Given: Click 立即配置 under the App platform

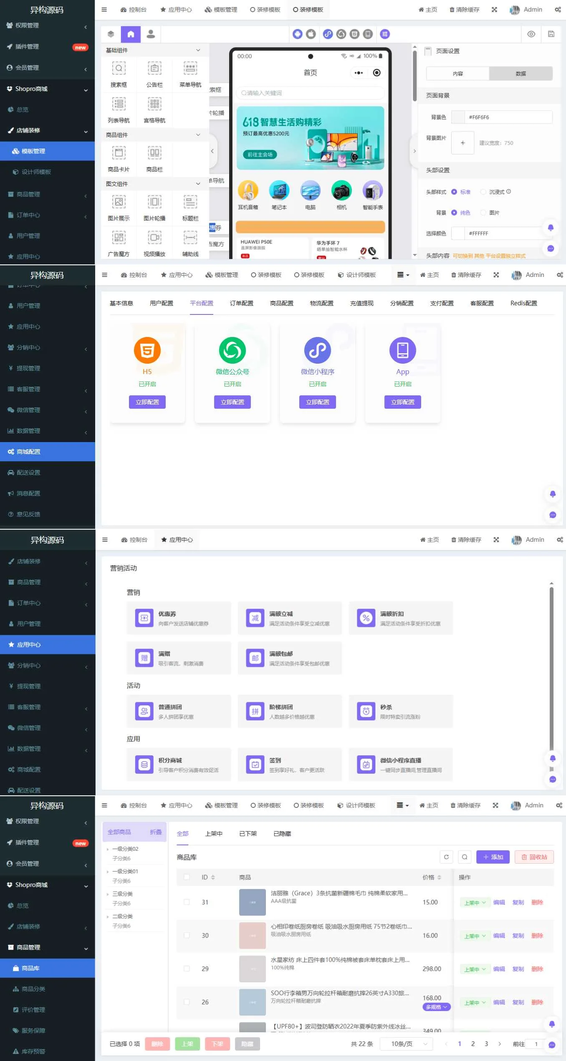Looking at the screenshot, I should pos(402,402).
